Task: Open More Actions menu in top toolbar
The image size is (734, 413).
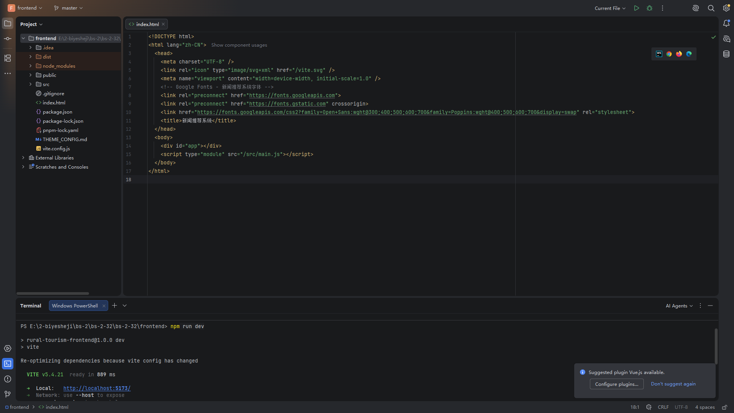Action: (663, 8)
